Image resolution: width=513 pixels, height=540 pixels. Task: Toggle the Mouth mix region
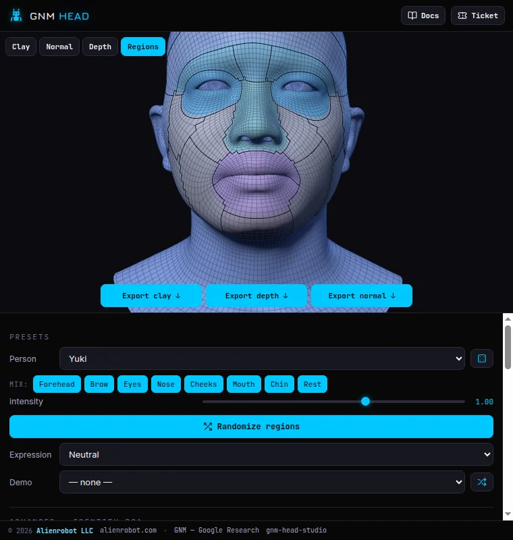tap(244, 384)
